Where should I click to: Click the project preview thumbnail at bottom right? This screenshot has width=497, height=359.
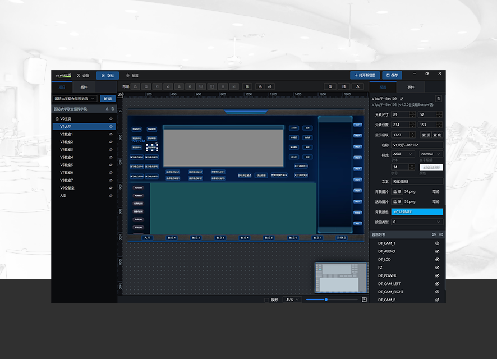pos(339,278)
